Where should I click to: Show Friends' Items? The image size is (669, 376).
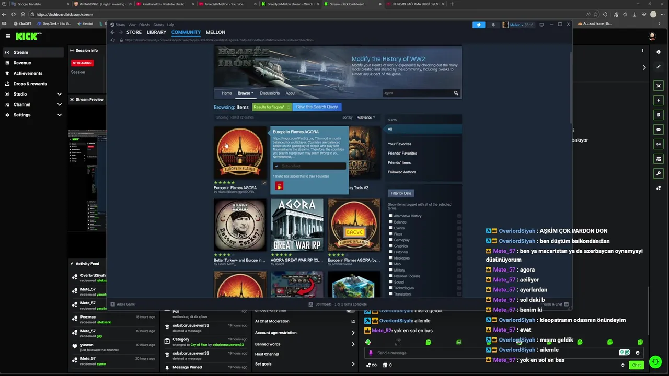click(399, 162)
